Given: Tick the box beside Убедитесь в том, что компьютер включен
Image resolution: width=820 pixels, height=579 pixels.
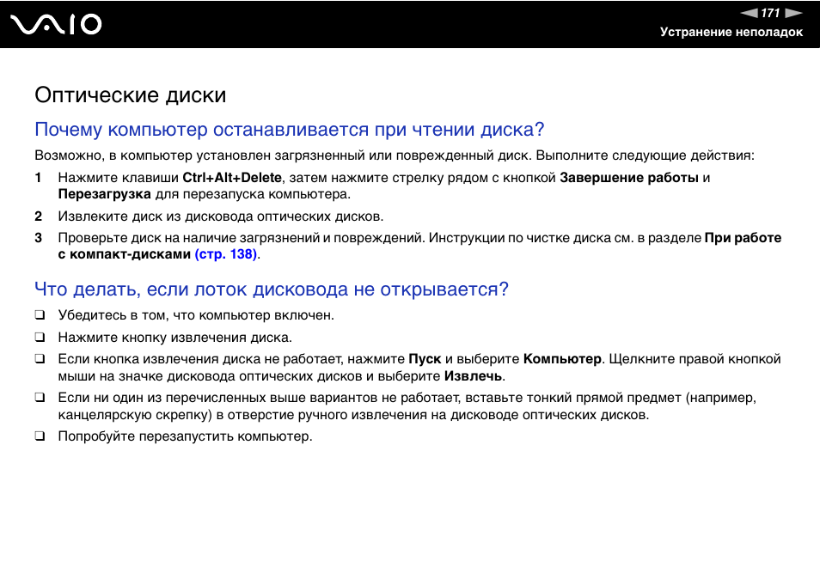Looking at the screenshot, I should [40, 315].
